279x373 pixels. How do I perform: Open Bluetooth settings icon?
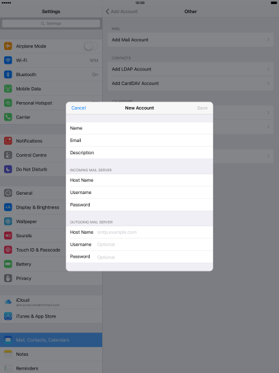tap(8, 75)
